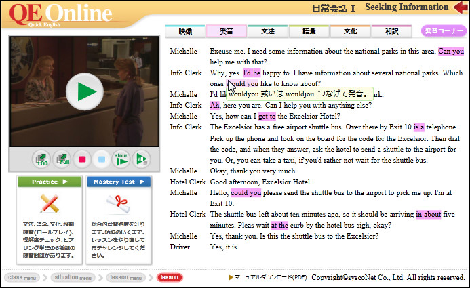The height and width of the screenshot is (288, 470).
Task: Click the Practice description text
Action: click(x=49, y=239)
